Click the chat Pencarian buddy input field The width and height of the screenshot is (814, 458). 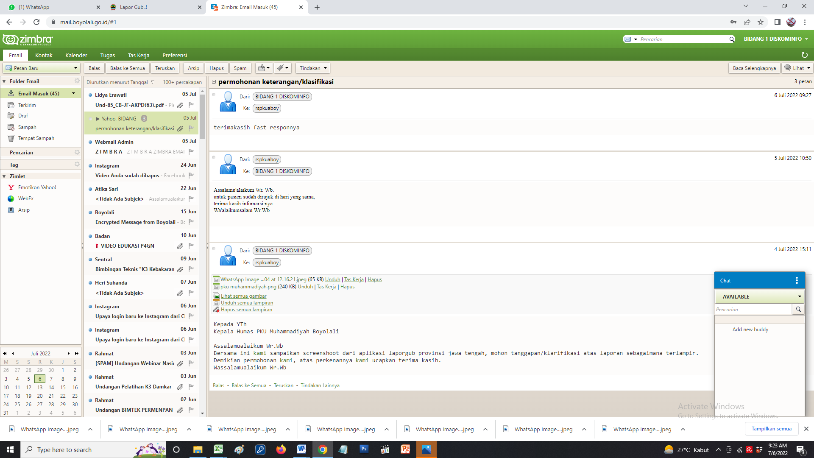pyautogui.click(x=753, y=310)
